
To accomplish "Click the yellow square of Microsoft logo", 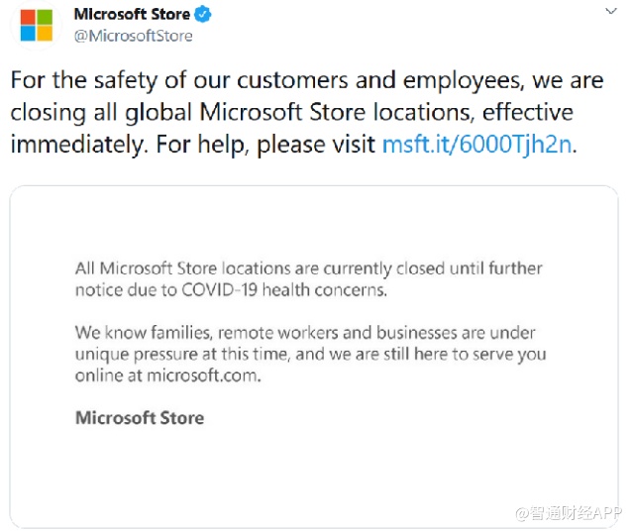I will tap(45, 34).
